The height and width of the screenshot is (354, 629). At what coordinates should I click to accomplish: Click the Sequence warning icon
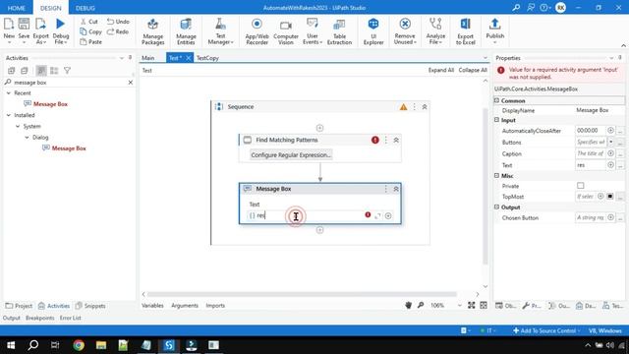[403, 107]
